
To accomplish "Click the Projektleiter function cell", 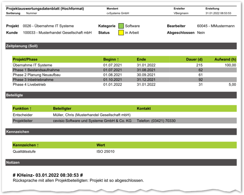I will point(23,121).
